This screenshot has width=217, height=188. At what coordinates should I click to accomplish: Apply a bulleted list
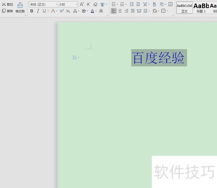click(114, 4)
